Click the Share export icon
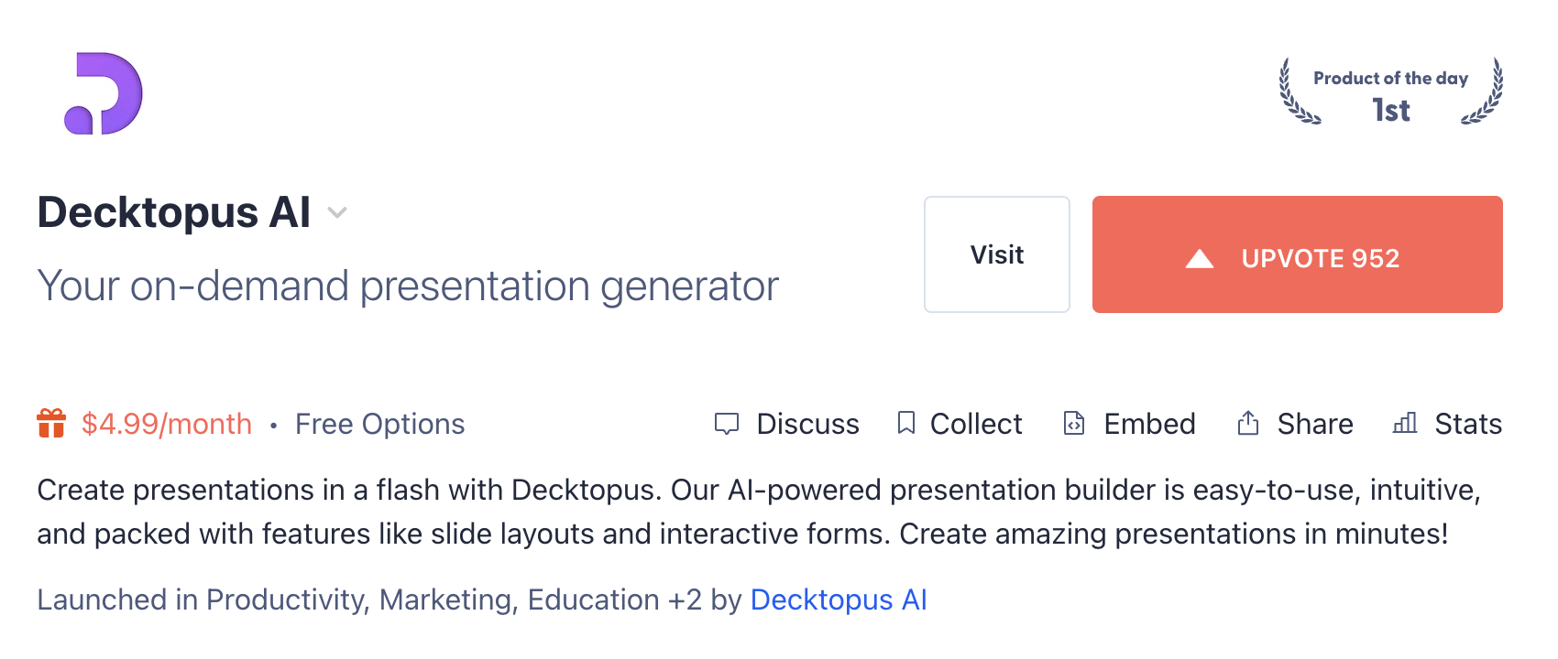 [1247, 423]
